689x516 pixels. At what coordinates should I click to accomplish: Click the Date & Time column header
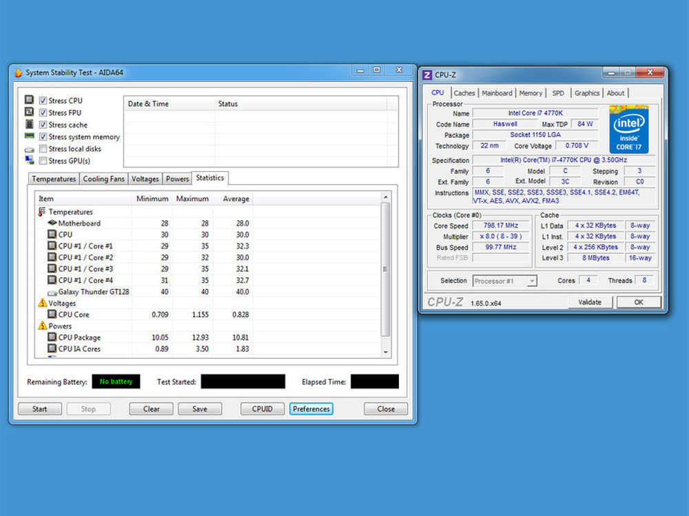pyautogui.click(x=169, y=104)
